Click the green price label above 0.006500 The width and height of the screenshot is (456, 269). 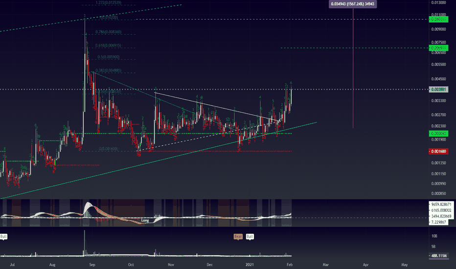point(438,48)
